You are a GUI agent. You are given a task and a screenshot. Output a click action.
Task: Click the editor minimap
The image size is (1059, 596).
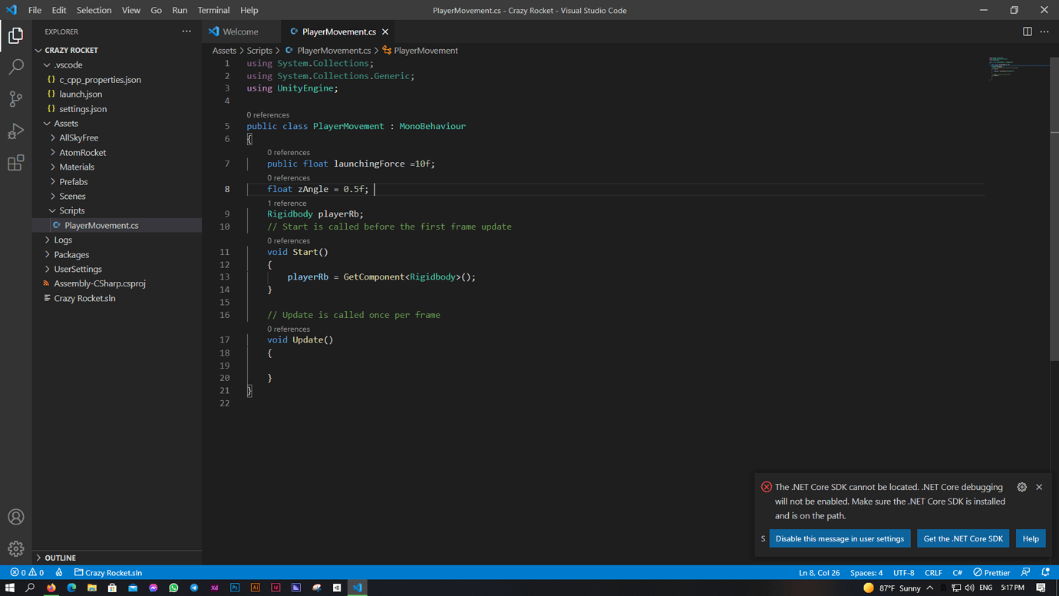pos(1018,68)
